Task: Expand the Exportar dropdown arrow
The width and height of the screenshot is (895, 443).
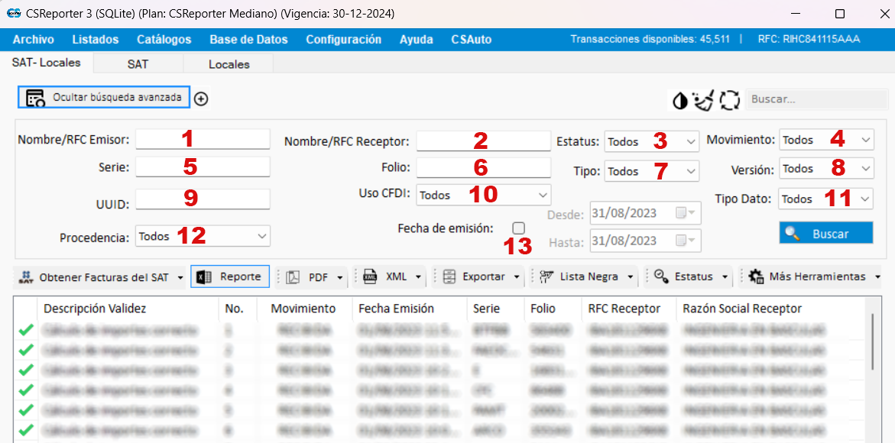Action: tap(517, 278)
